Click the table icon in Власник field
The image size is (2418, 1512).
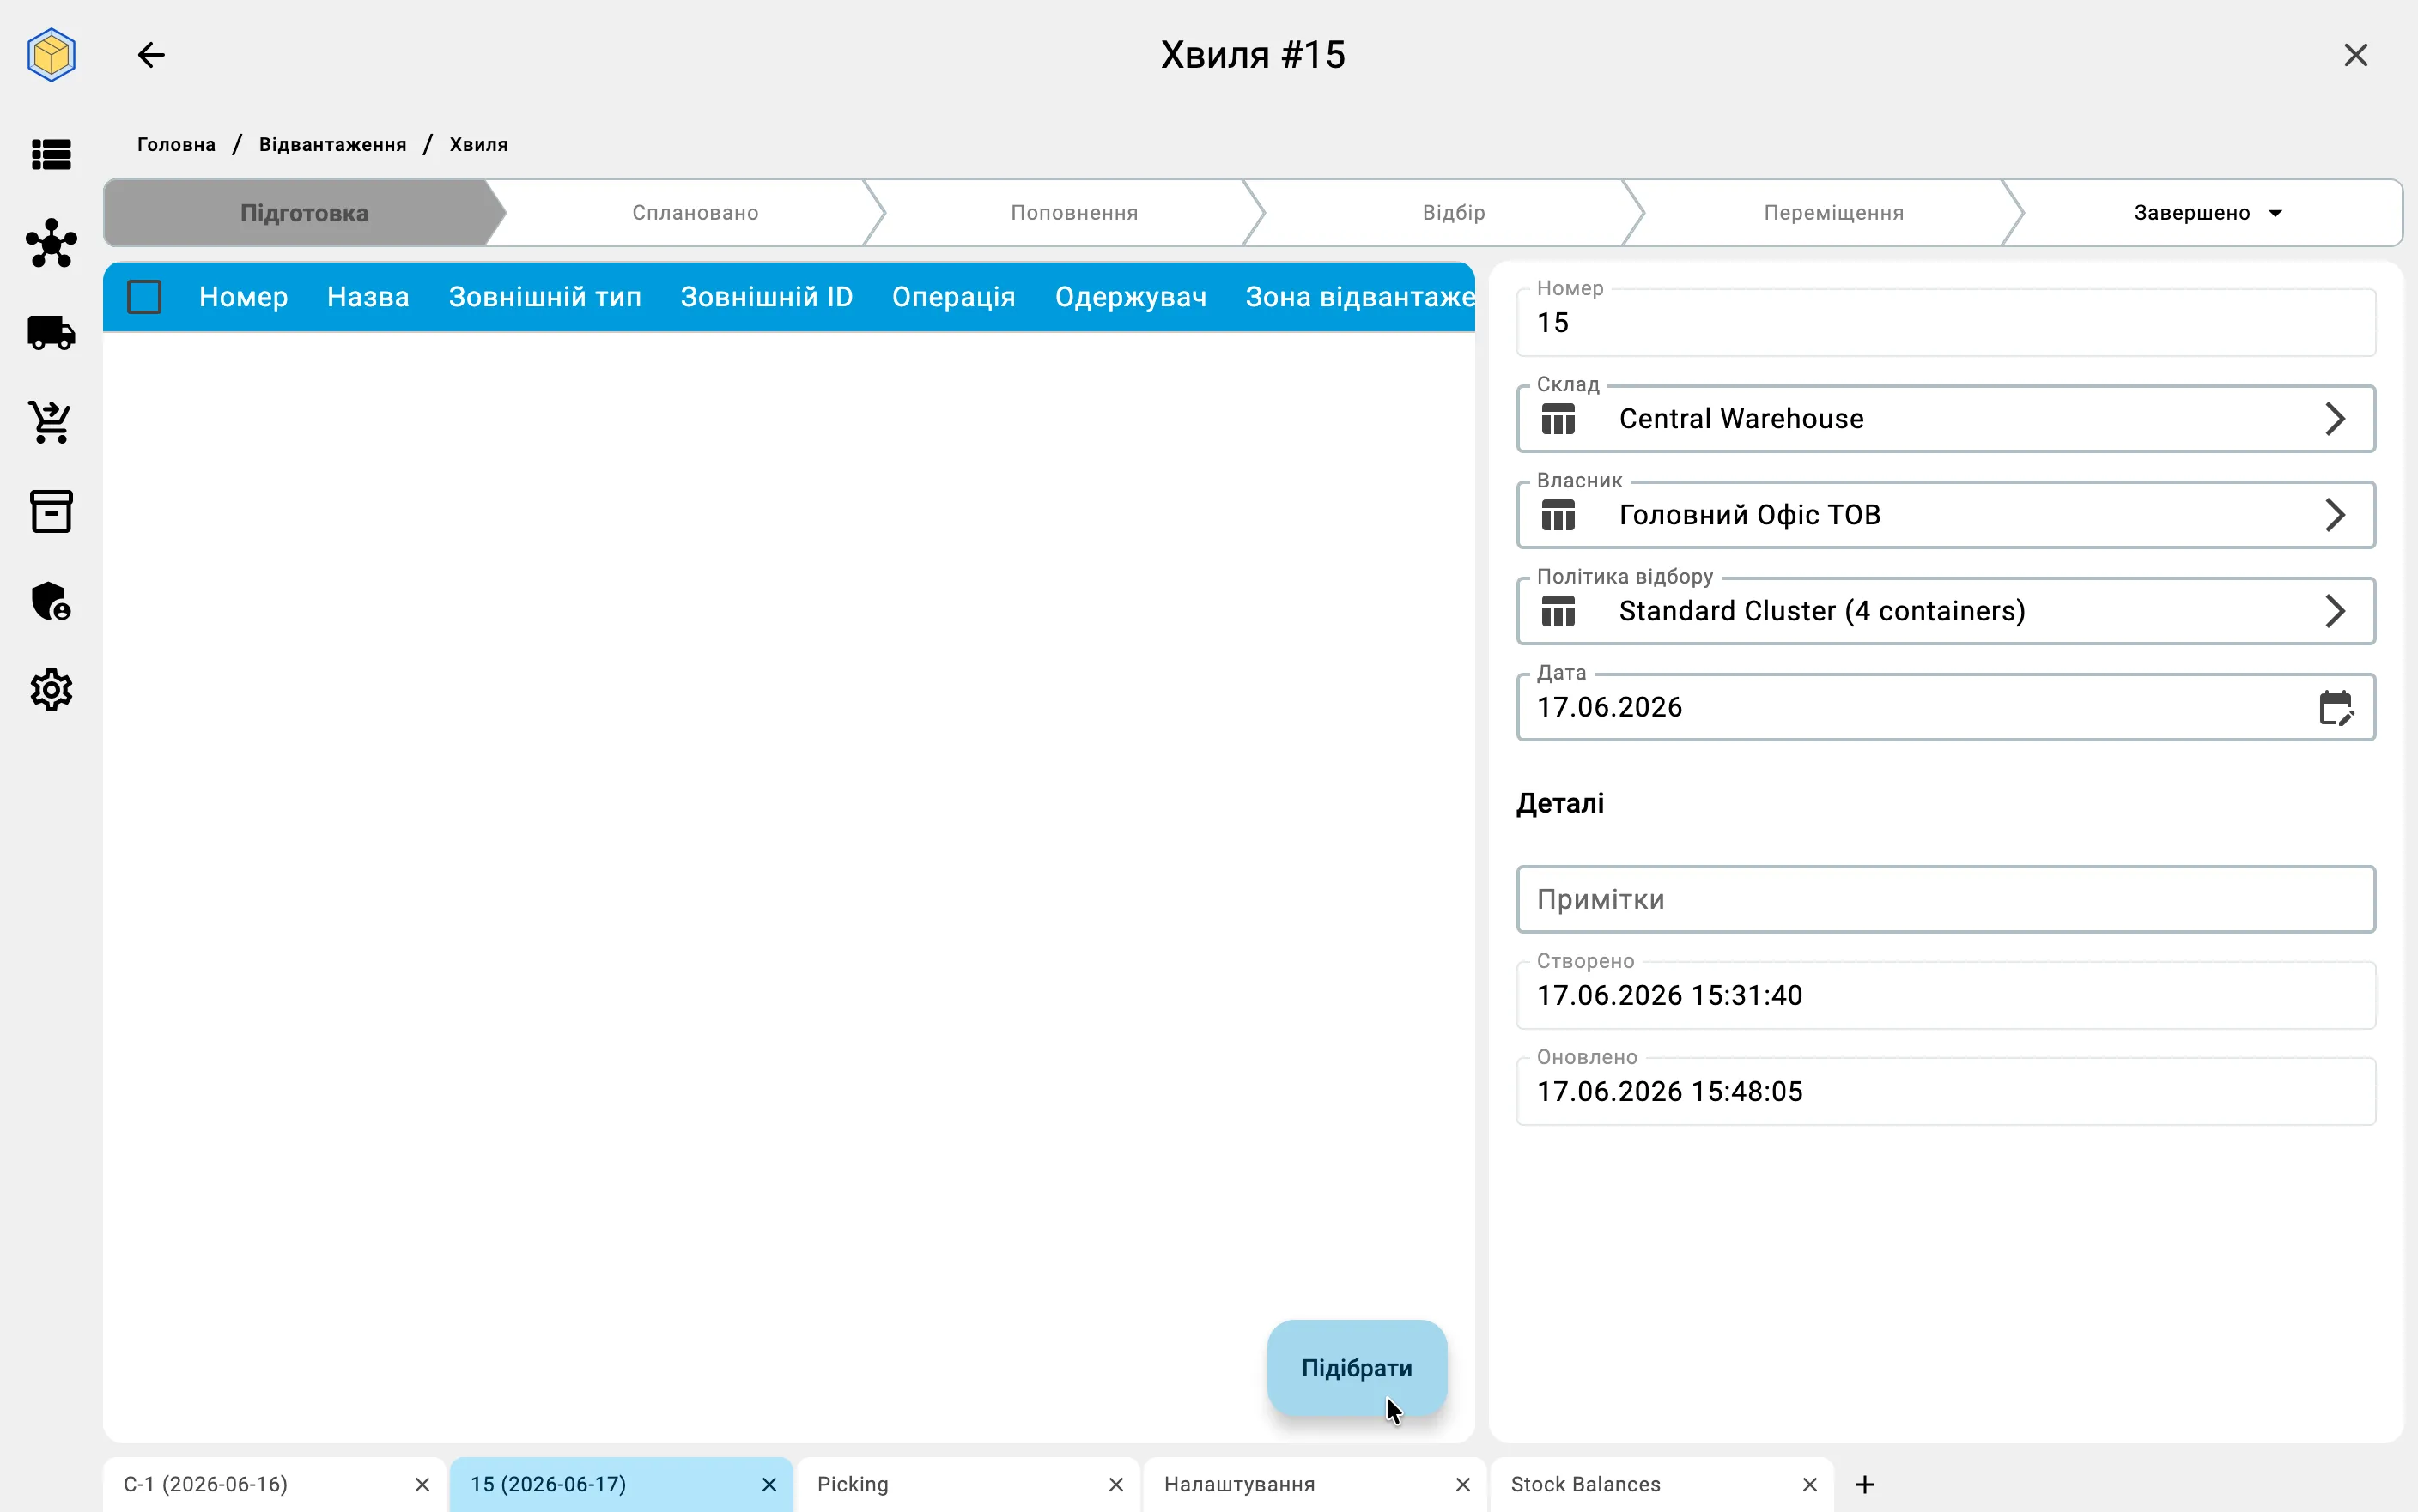coord(1558,515)
